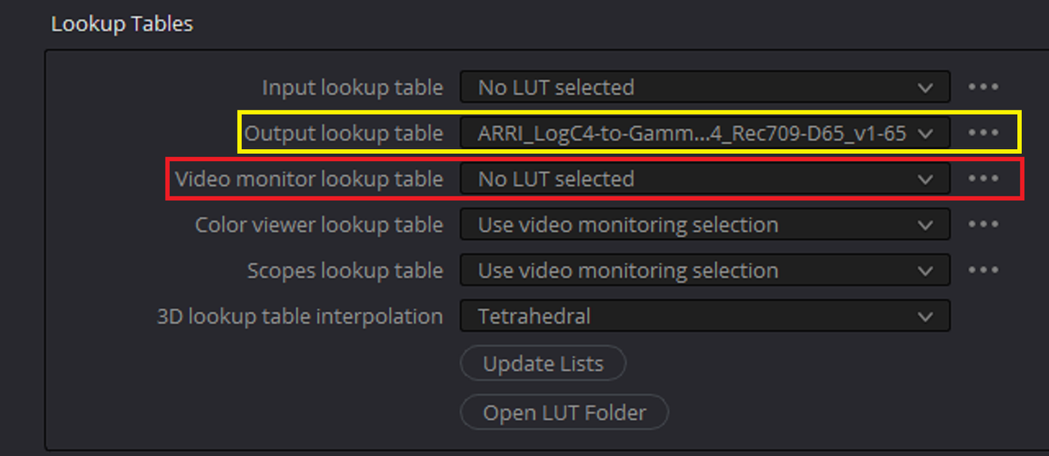Expand the Scopes lookup table dropdown
This screenshot has width=1049, height=456.
click(705, 270)
